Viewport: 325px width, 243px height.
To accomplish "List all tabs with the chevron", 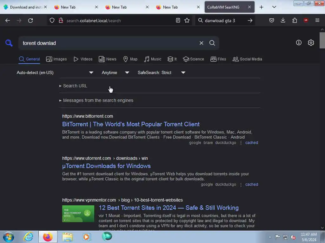I will click(x=274, y=7).
